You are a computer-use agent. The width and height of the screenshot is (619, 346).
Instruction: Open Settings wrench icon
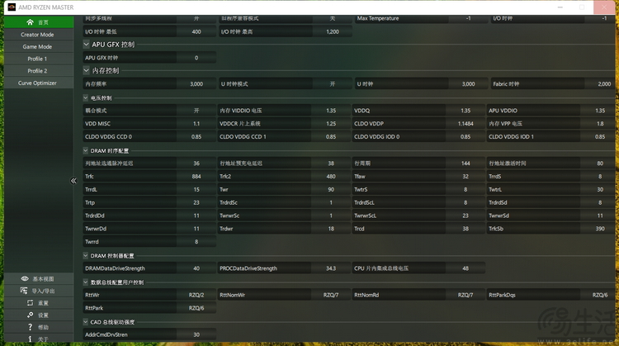pyautogui.click(x=30, y=315)
